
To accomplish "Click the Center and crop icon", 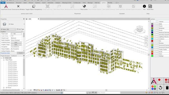I will click(48, 6).
